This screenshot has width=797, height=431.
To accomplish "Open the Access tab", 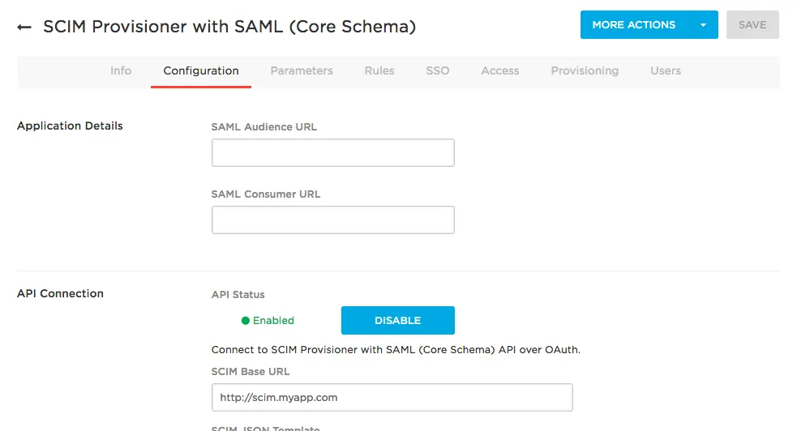I will tap(500, 70).
